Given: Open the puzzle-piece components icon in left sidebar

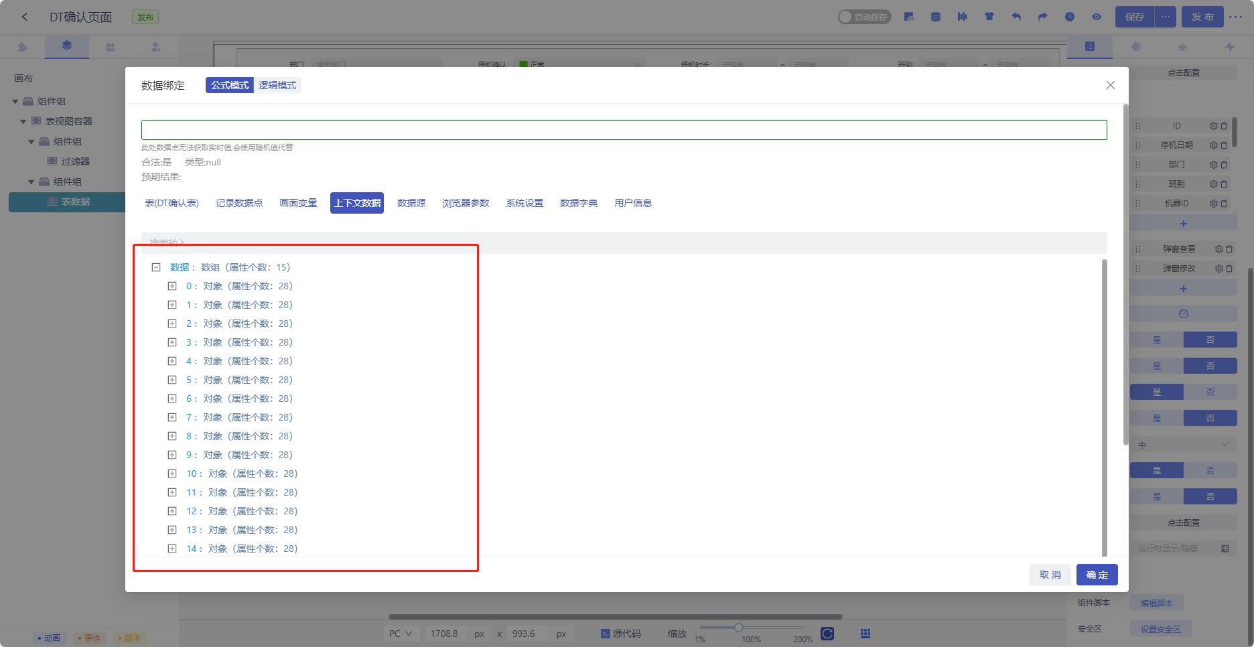Looking at the screenshot, I should point(23,47).
